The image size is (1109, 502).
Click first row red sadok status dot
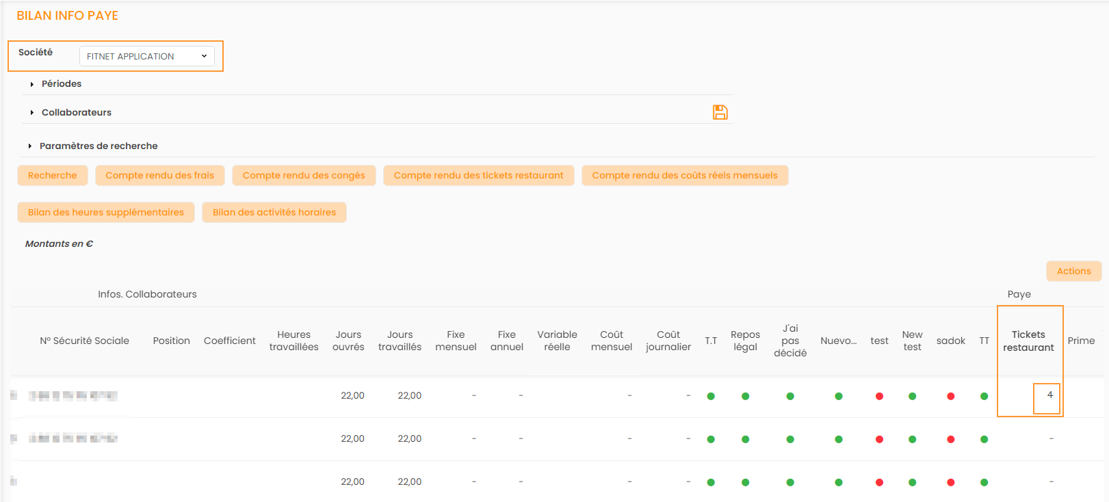(950, 396)
